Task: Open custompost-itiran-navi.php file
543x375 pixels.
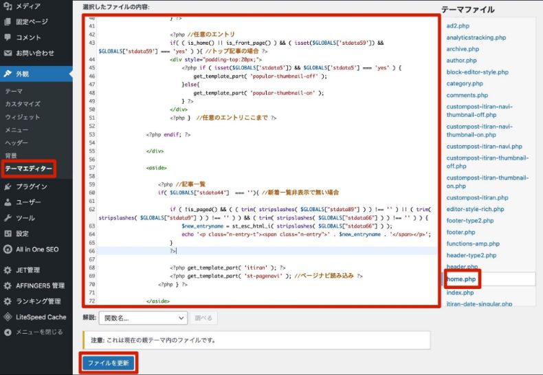Action: click(484, 147)
